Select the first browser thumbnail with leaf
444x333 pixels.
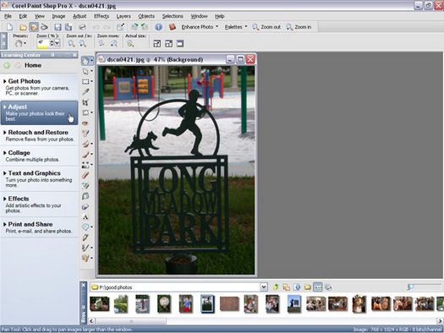click(100, 303)
